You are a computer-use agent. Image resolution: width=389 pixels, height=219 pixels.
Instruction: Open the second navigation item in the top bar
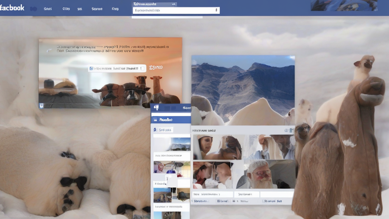[66, 9]
